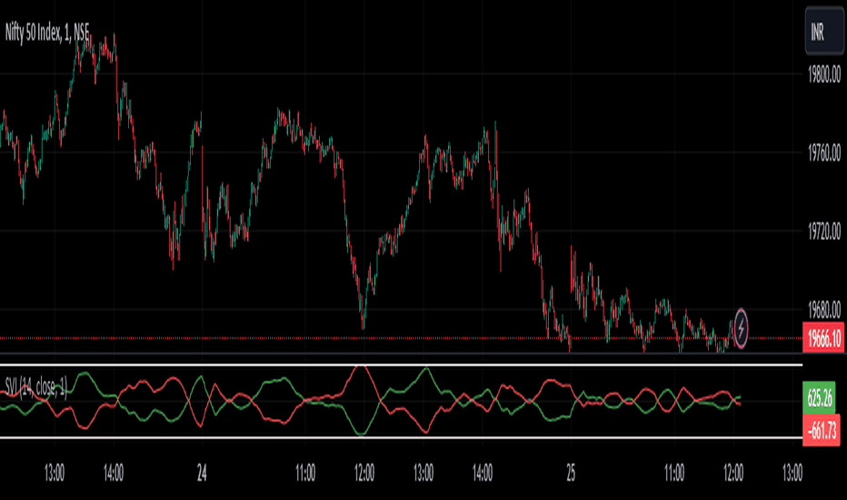Click the Nifty 50 Index symbol title
The width and height of the screenshot is (847, 500).
click(x=47, y=33)
